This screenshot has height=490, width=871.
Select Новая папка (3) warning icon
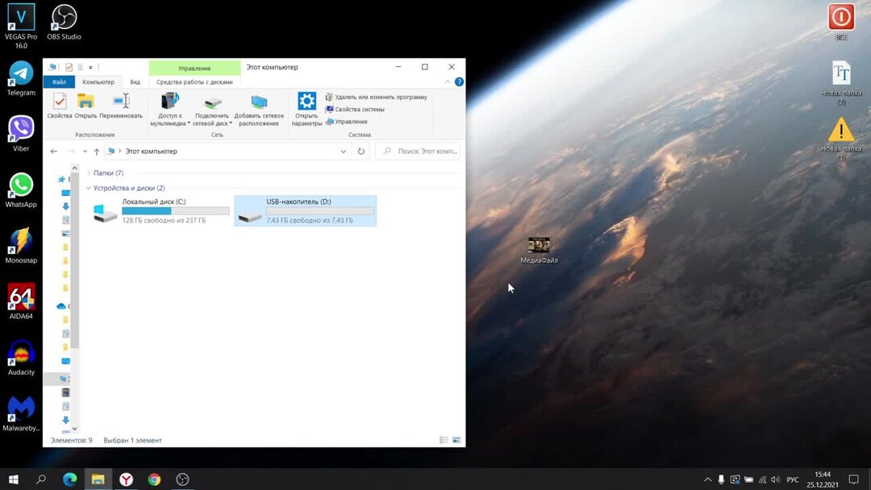tap(841, 139)
